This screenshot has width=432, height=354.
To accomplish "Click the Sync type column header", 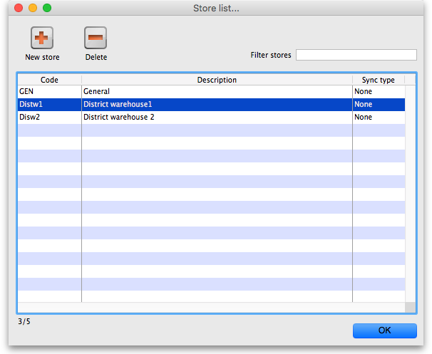I will pyautogui.click(x=378, y=80).
